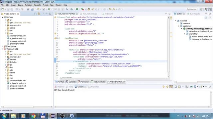Toggle fold on line 20 intent-filter tag
This screenshot has width=213, height=119.
[59, 61]
